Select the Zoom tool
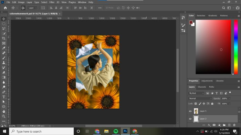This screenshot has height=135, width=241. tap(4, 116)
